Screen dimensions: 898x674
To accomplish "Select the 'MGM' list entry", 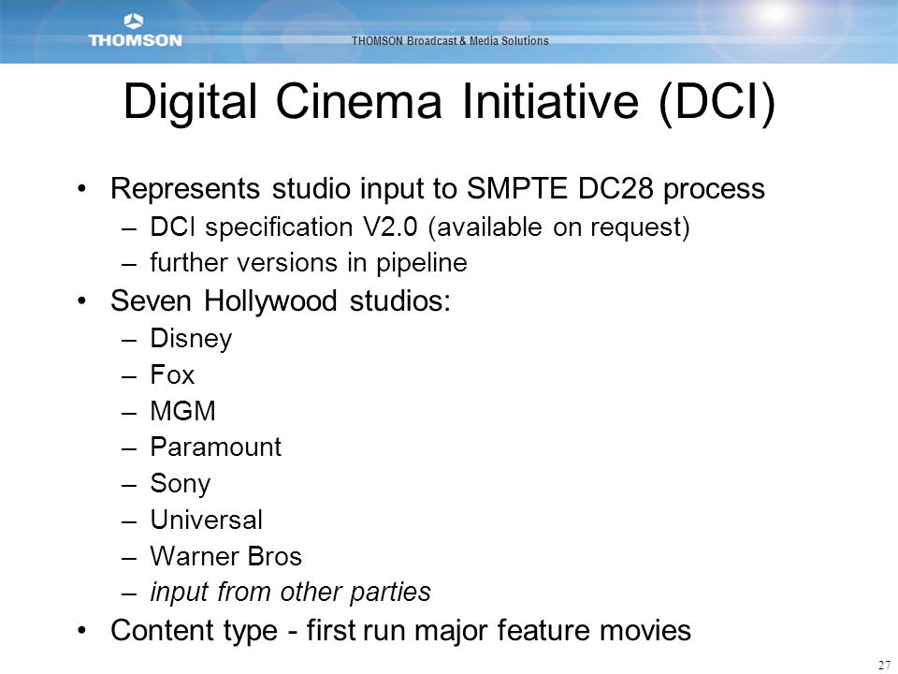I will click(x=182, y=411).
